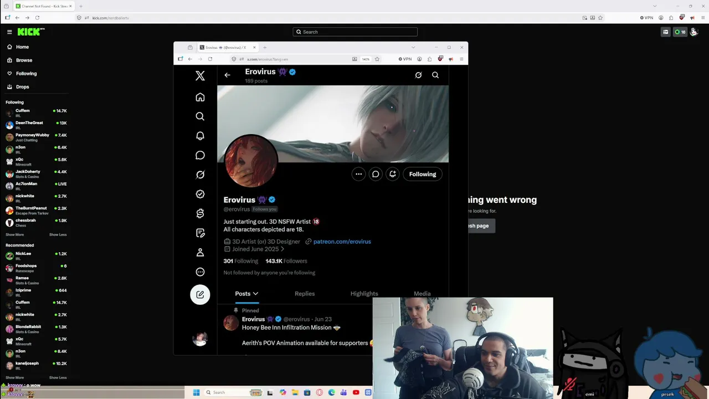The width and height of the screenshot is (709, 399).
Task: Search Erovirus posts via header magnifier
Action: tap(435, 75)
